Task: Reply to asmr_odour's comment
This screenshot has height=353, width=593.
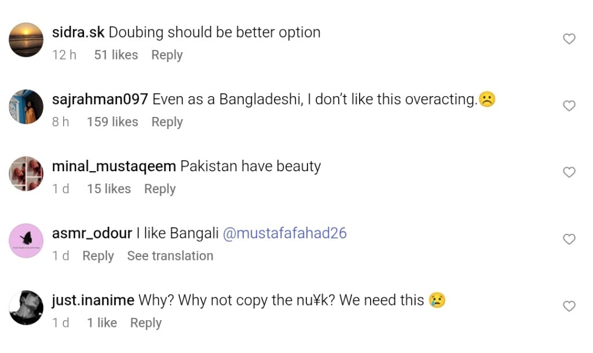Action: coord(98,256)
